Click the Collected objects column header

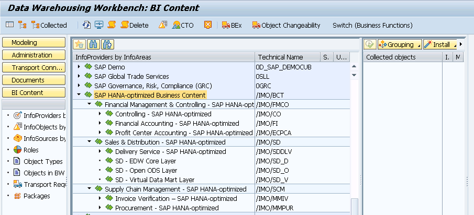tap(403, 57)
